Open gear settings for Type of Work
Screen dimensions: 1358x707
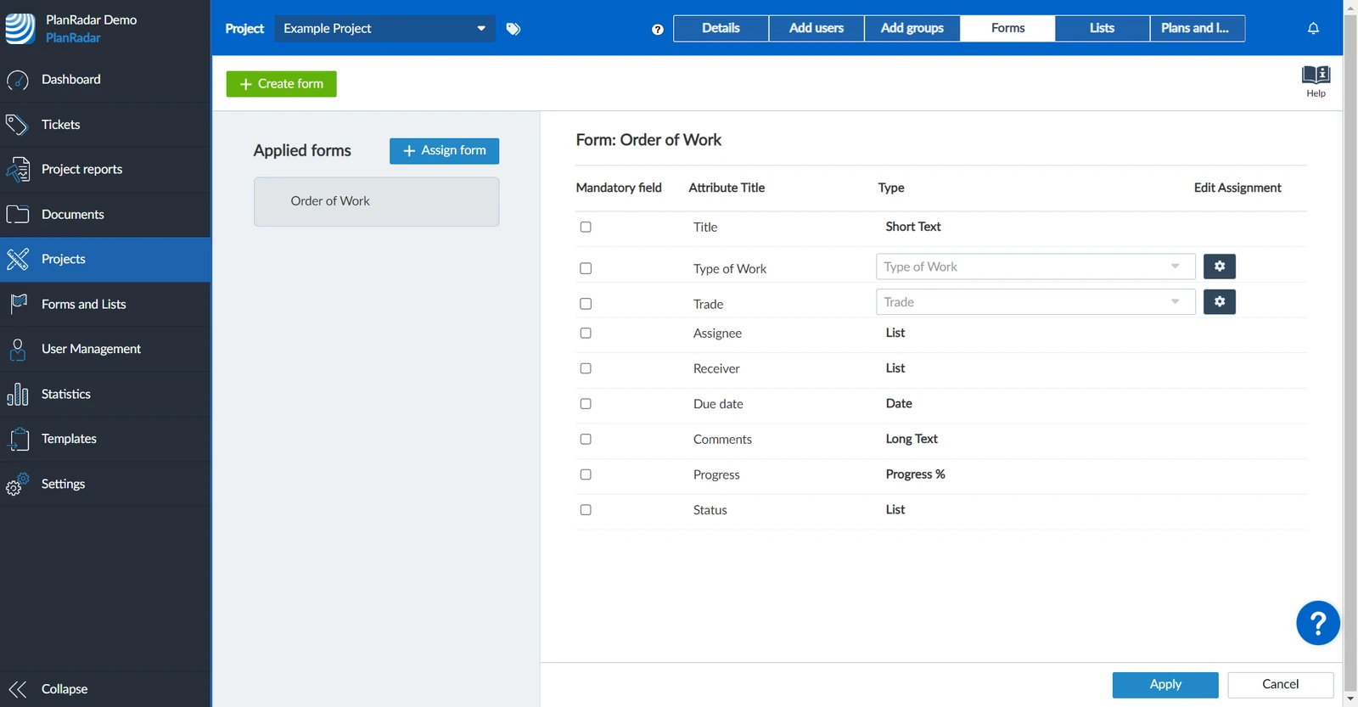[1220, 267]
